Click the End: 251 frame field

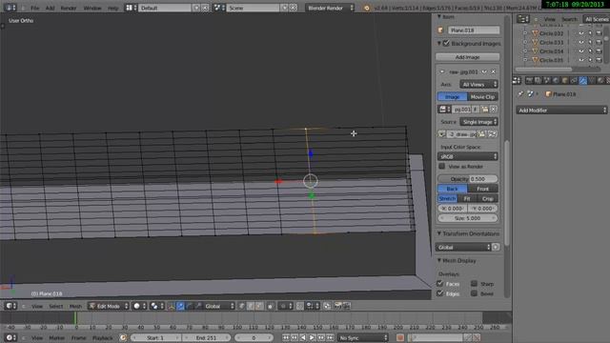[x=206, y=338]
